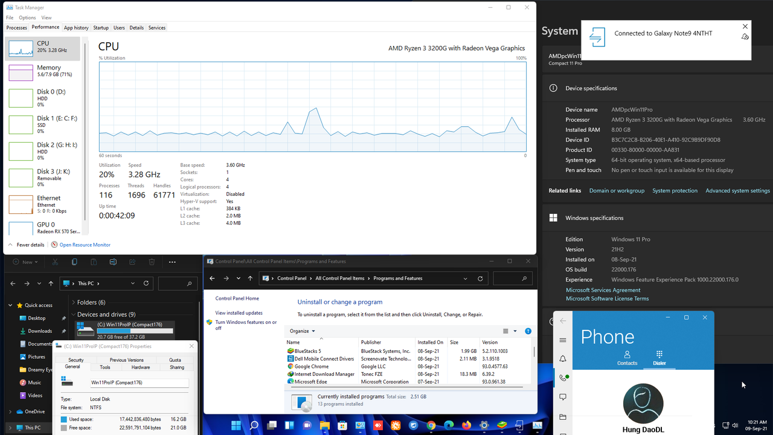
Task: Open the Startup tab in Task Manager
Action: click(101, 28)
